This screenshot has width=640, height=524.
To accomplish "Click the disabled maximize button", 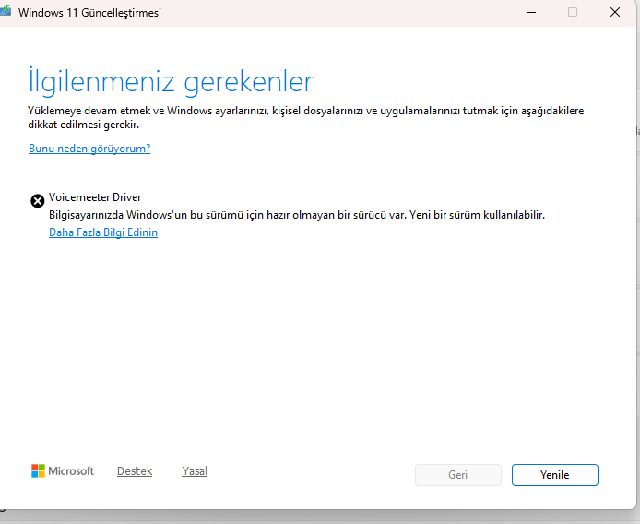I will coord(573,12).
